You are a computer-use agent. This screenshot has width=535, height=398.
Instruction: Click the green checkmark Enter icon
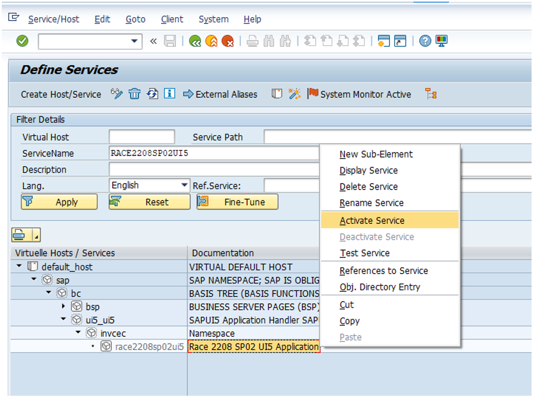(x=22, y=41)
